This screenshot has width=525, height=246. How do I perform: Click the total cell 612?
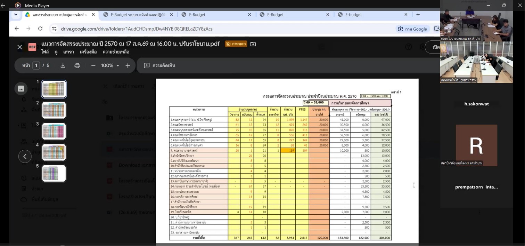[260, 238]
